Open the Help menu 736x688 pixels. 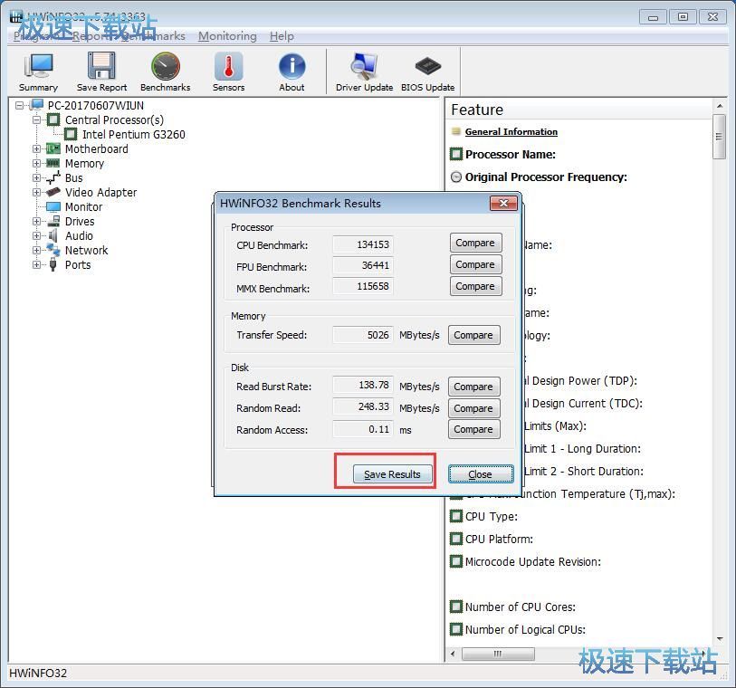[x=282, y=36]
